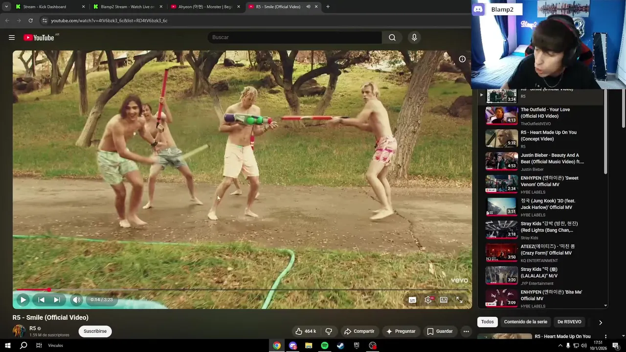Image resolution: width=626 pixels, height=352 pixels.
Task: Dislike the video
Action: click(x=329, y=331)
